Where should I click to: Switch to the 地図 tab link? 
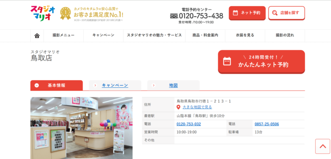pos(173,85)
